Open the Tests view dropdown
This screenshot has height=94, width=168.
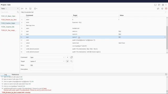pos(4,9)
